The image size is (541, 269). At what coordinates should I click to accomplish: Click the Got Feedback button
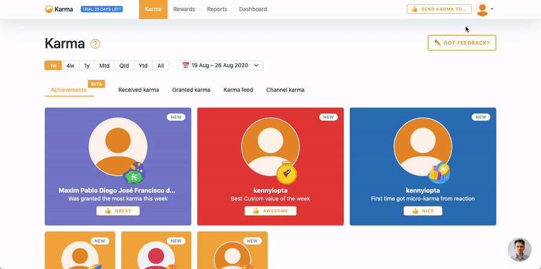coord(462,43)
